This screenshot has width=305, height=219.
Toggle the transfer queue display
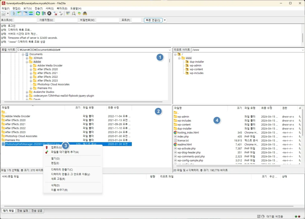coord(31,13)
